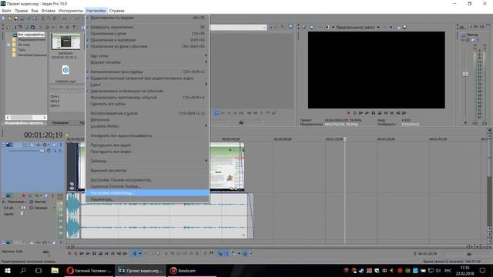Screen dimensions: 493x277
Task: Open the 'Вид' menu
Action: 35,11
